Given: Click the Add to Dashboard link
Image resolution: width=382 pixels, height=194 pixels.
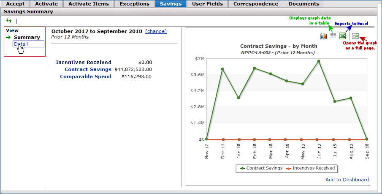Looking at the screenshot, I should pyautogui.click(x=347, y=180).
